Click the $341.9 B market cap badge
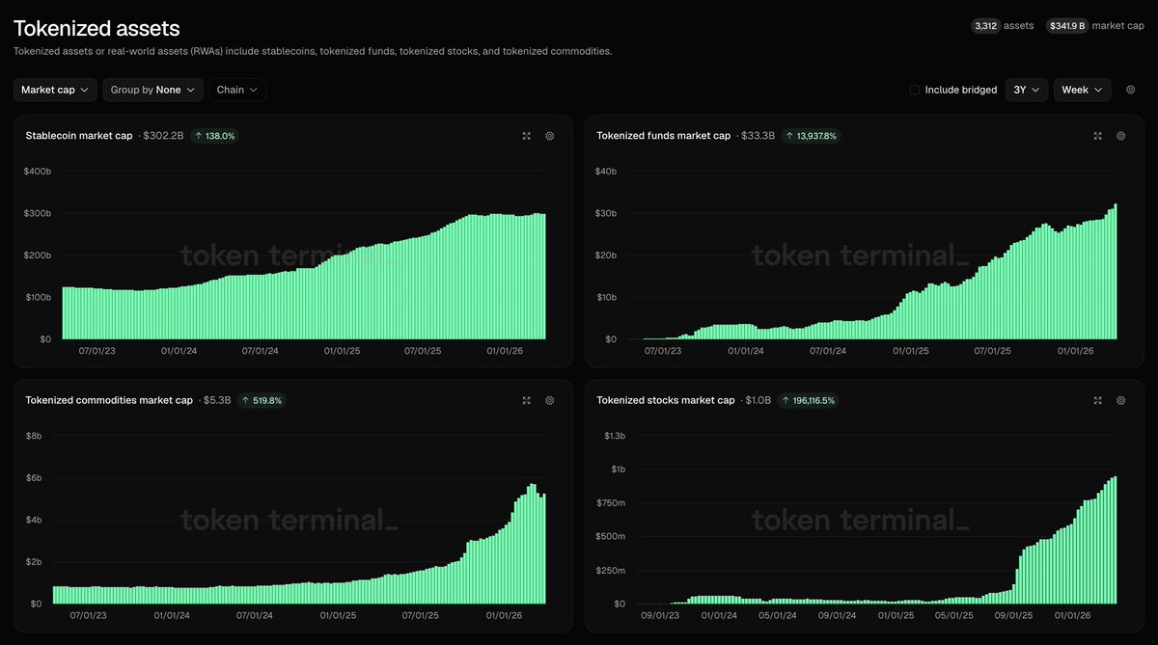 [1066, 26]
